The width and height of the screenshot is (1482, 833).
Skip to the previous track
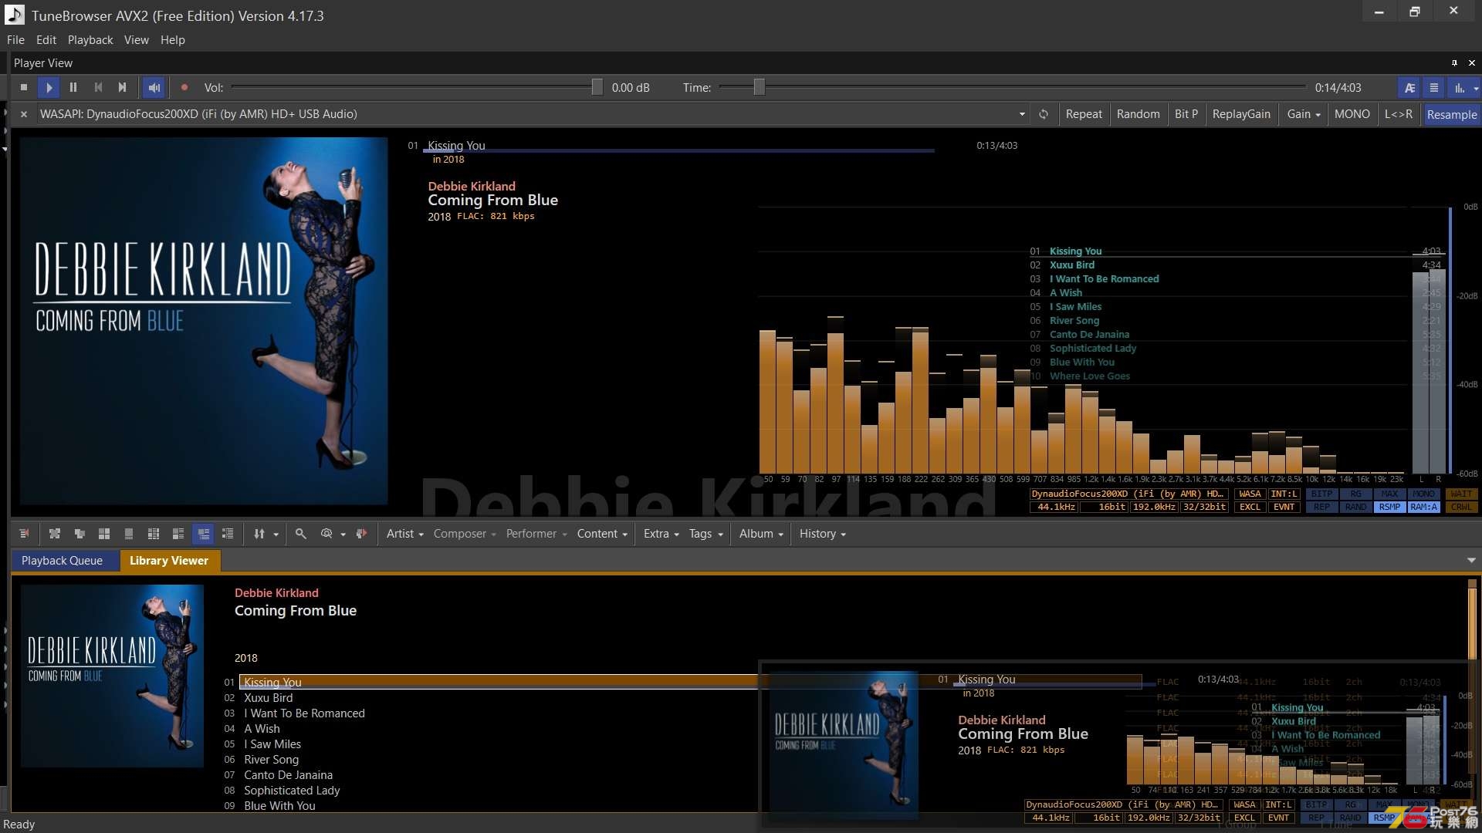click(98, 88)
